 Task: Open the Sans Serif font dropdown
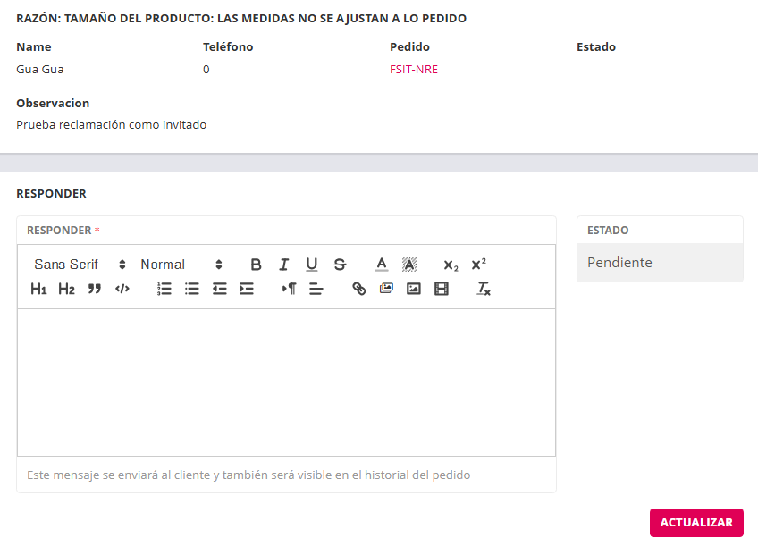(80, 265)
